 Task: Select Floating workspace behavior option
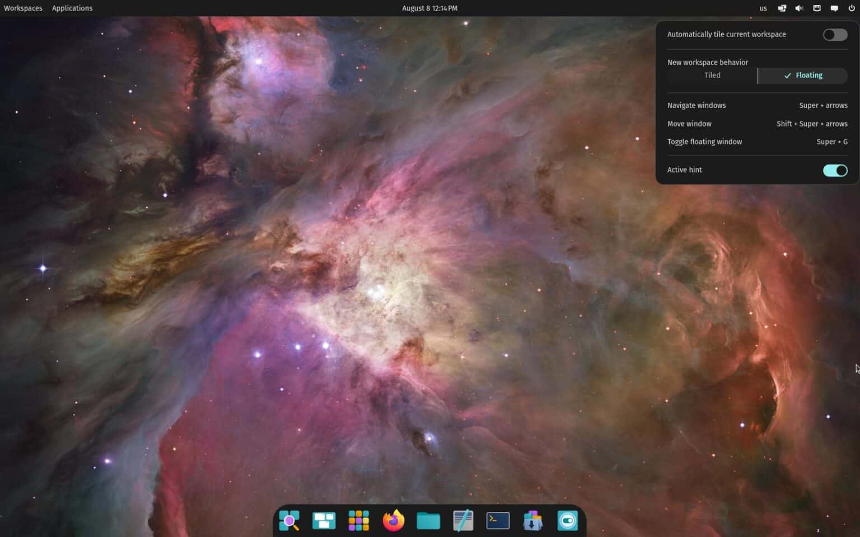(802, 75)
